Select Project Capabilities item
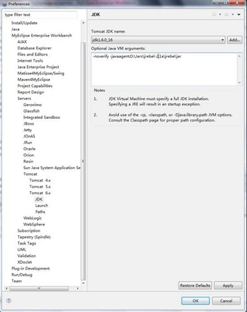 (35, 86)
